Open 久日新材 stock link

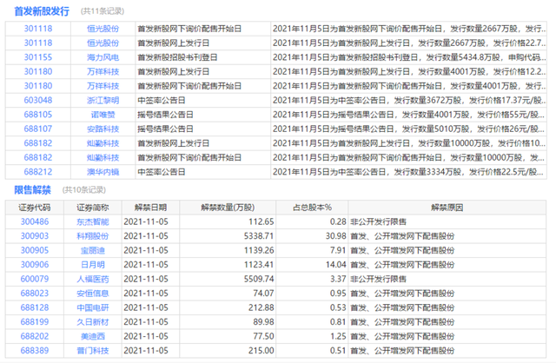(93, 322)
